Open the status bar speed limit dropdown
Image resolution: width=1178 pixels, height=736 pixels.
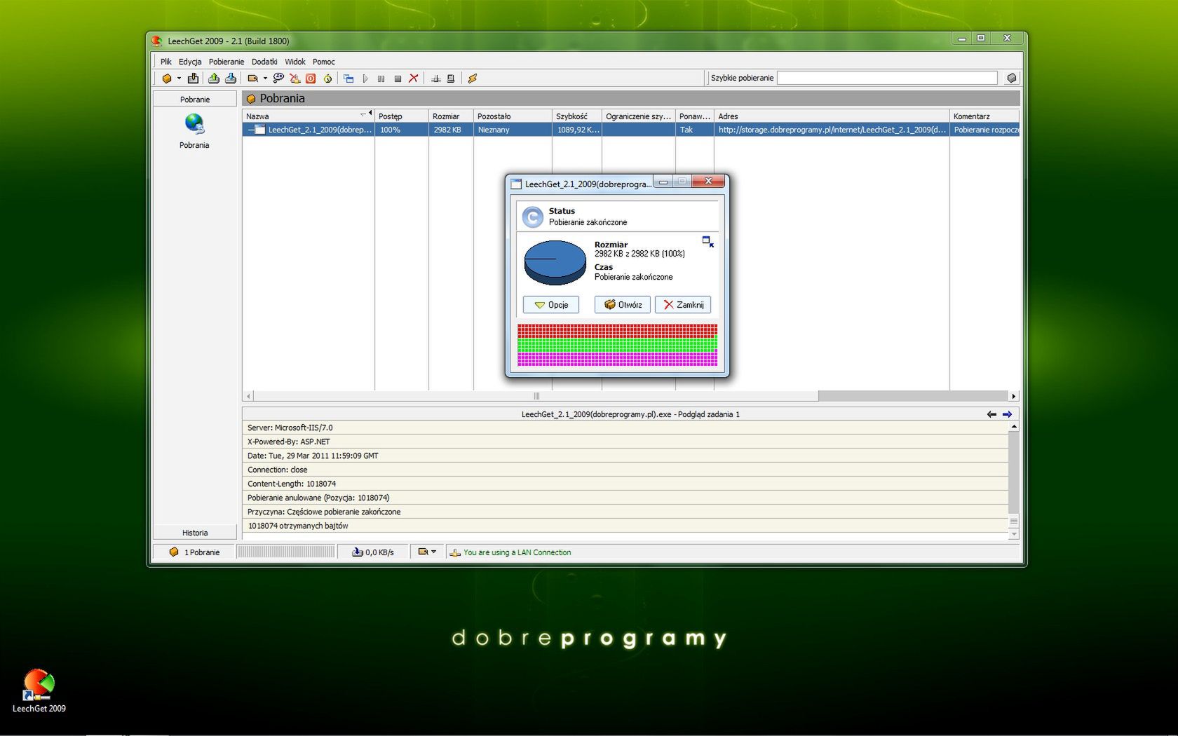tap(427, 552)
